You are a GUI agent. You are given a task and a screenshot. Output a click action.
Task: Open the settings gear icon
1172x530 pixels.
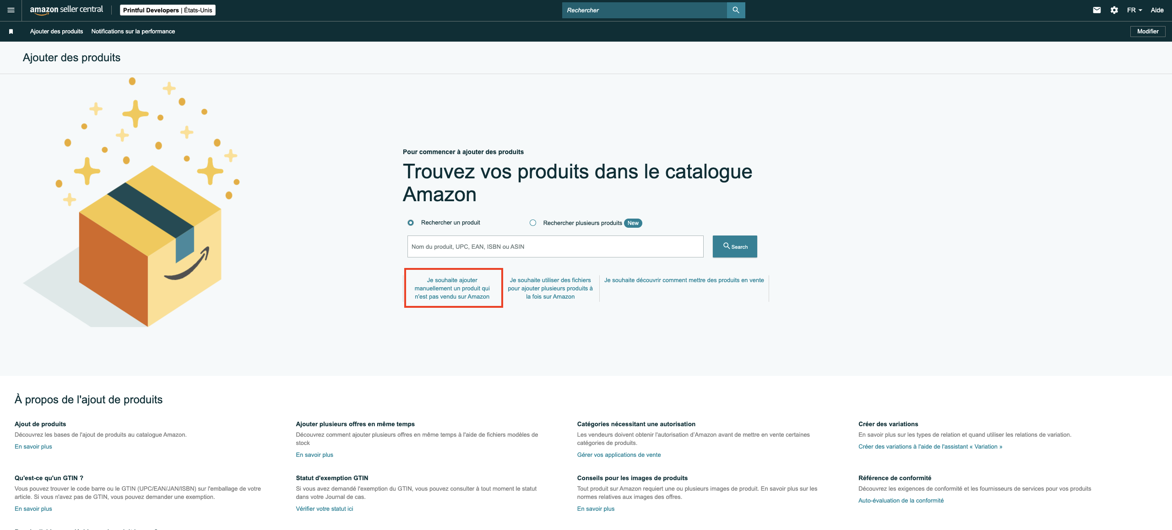tap(1114, 10)
